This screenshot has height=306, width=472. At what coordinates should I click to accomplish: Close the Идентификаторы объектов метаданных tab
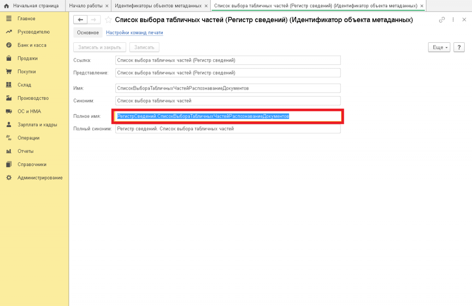[x=206, y=6]
